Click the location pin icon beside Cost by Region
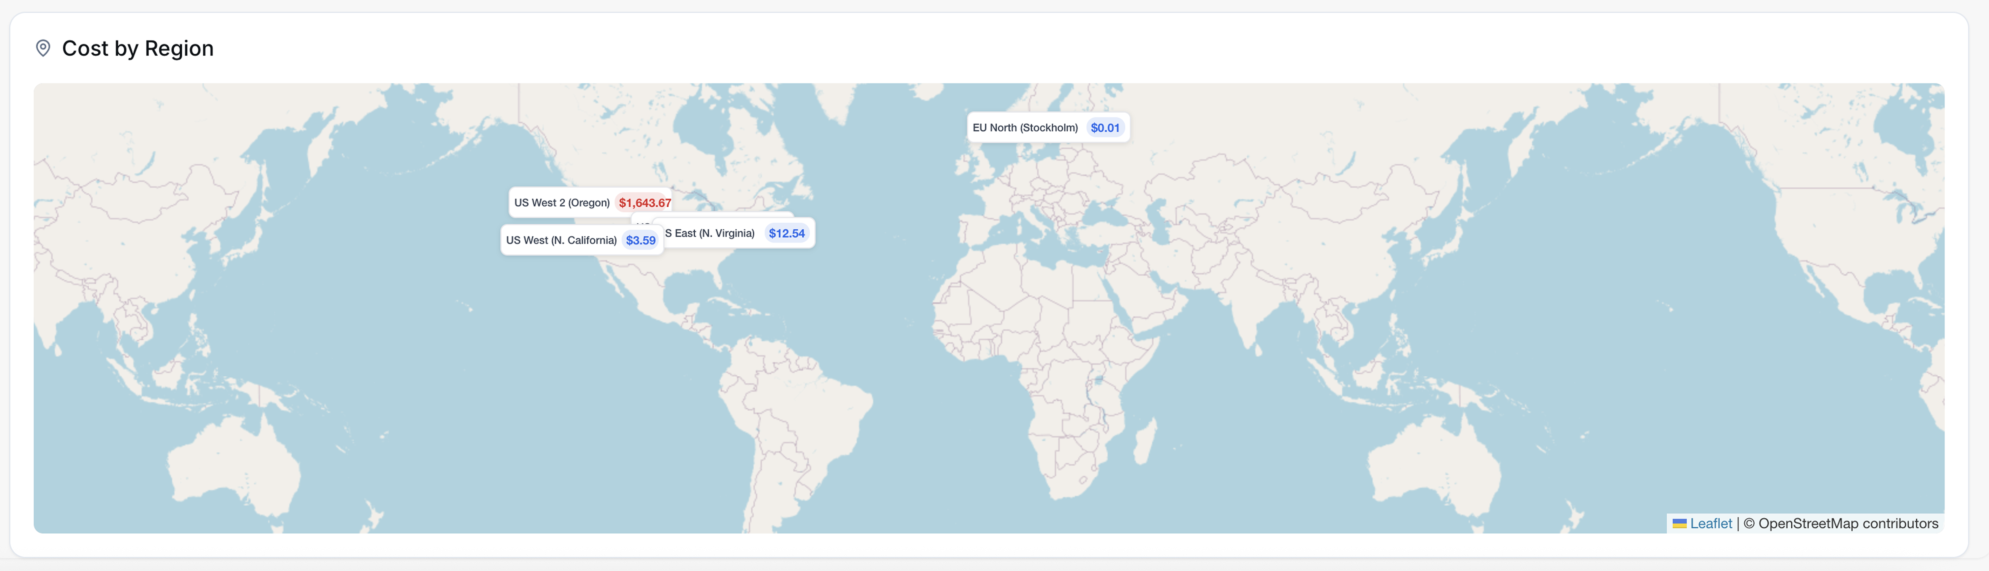Screen dimensions: 1989x571 (43, 48)
